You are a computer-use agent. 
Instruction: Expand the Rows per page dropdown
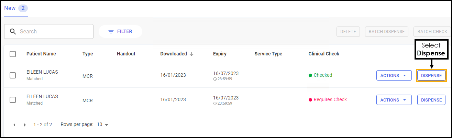103,125
